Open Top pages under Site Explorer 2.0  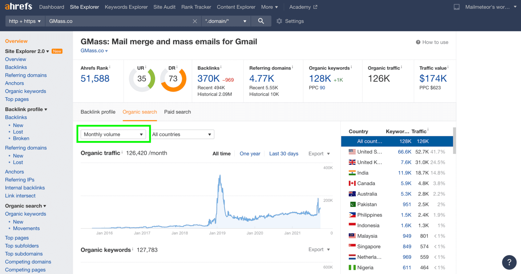pos(17,99)
